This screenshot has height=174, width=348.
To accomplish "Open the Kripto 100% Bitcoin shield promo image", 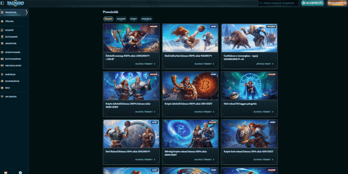I will pos(190,86).
